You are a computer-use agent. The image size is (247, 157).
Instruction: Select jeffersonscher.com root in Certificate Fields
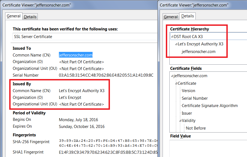click(x=191, y=76)
